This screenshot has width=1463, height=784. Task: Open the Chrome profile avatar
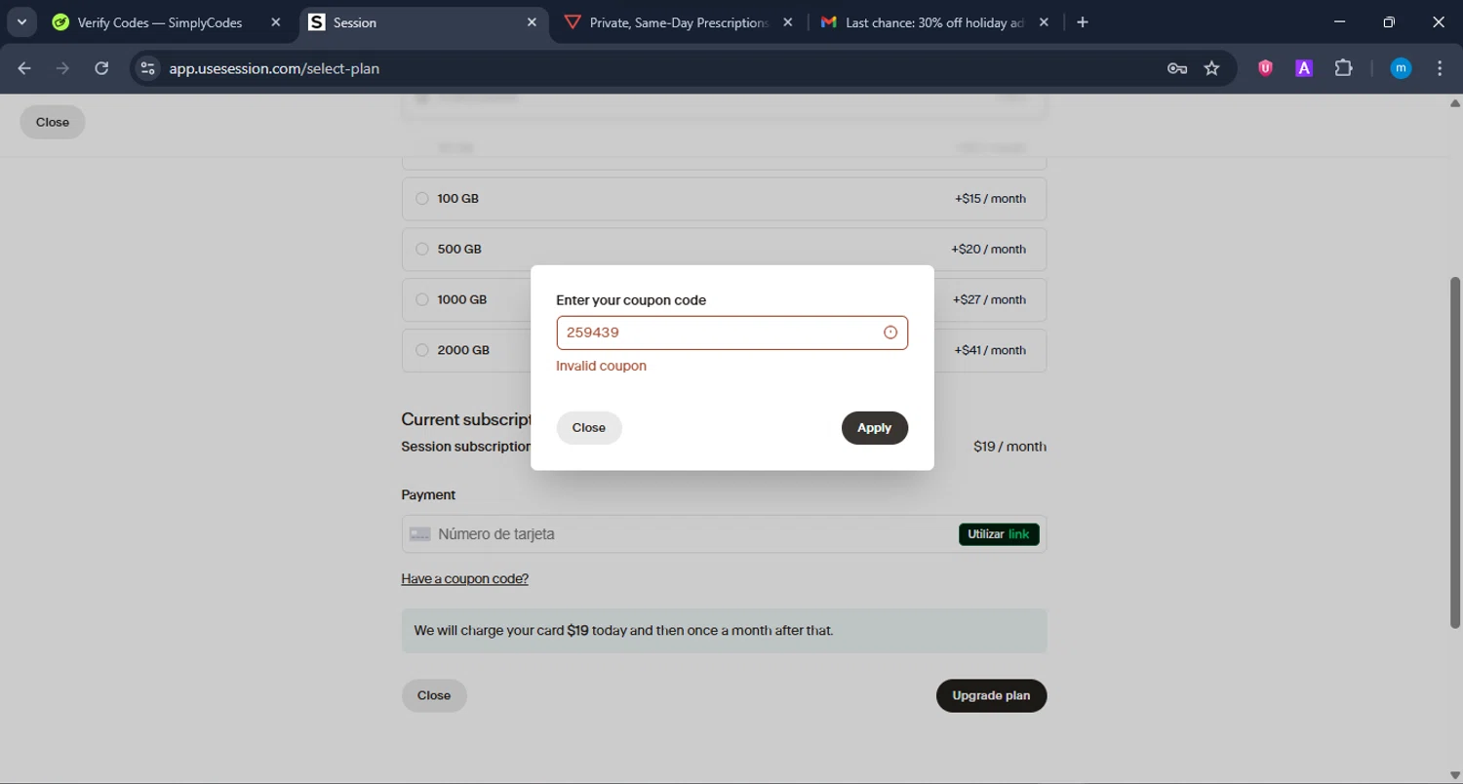[x=1401, y=68]
